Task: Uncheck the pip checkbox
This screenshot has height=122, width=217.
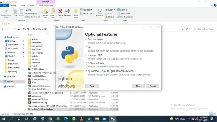Action: 86,47
